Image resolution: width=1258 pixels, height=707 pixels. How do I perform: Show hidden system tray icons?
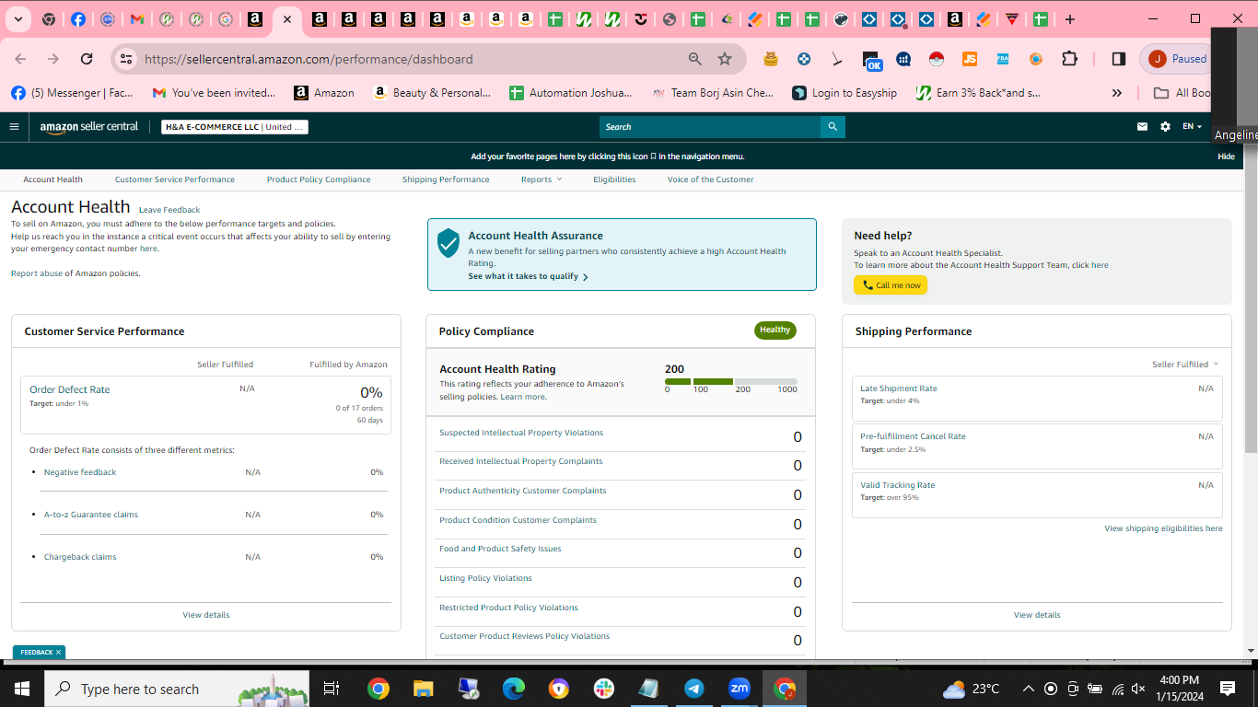[x=1028, y=689]
